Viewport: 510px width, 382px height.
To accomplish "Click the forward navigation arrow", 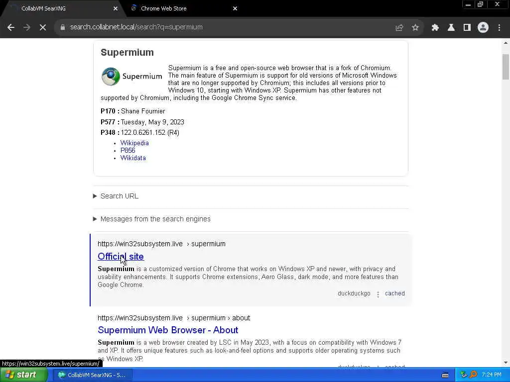I will click(x=27, y=27).
